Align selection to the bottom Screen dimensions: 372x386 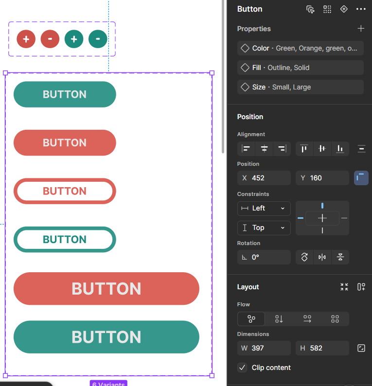pyautogui.click(x=340, y=149)
